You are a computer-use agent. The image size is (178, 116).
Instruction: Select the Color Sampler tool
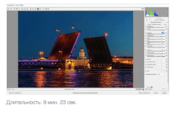coord(17,9)
